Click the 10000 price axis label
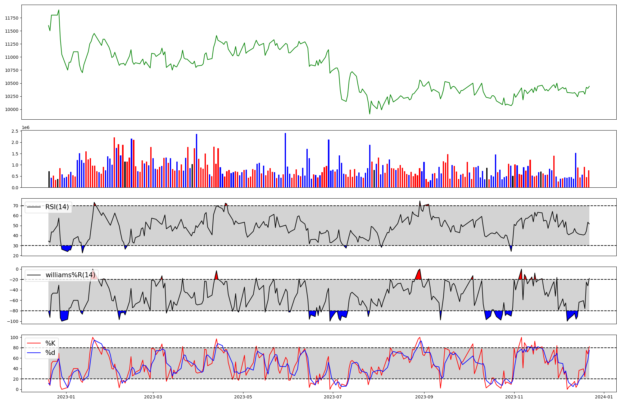This screenshot has height=404, width=621. 12,109
